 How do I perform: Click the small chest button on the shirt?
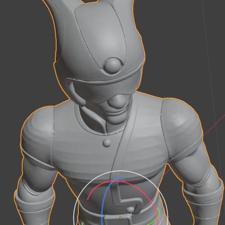pyautogui.click(x=107, y=143)
